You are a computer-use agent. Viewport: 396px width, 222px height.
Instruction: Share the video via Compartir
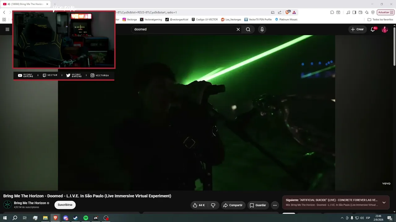(233, 205)
